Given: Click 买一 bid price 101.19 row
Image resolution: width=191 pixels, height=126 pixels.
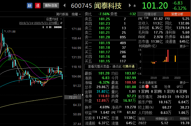Looking at the screenshot, I should pos(110,43).
